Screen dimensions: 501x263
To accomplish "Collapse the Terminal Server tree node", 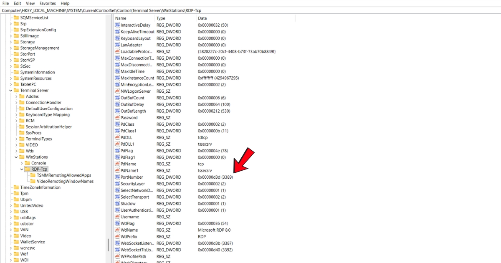I will click(11, 91).
